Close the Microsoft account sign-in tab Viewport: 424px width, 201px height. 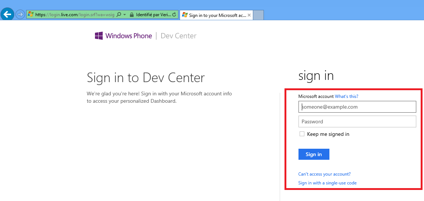coord(249,15)
